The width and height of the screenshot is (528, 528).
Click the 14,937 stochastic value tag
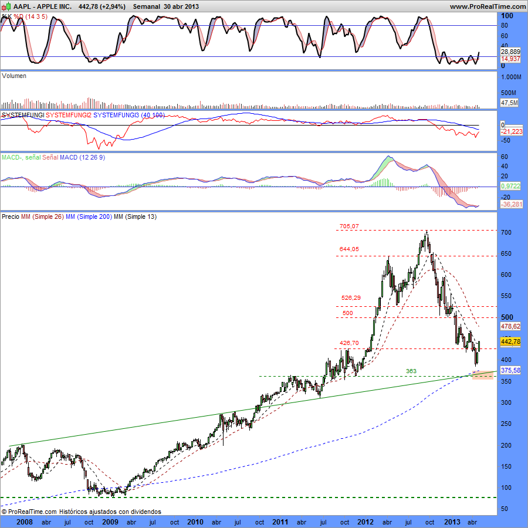[510, 59]
